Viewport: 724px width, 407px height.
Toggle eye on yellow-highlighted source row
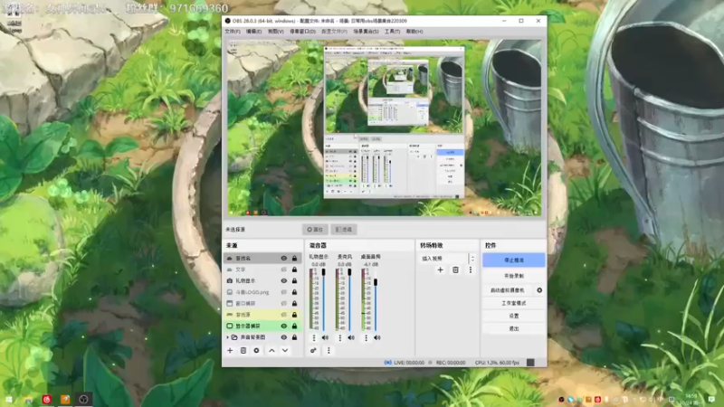pyautogui.click(x=283, y=315)
